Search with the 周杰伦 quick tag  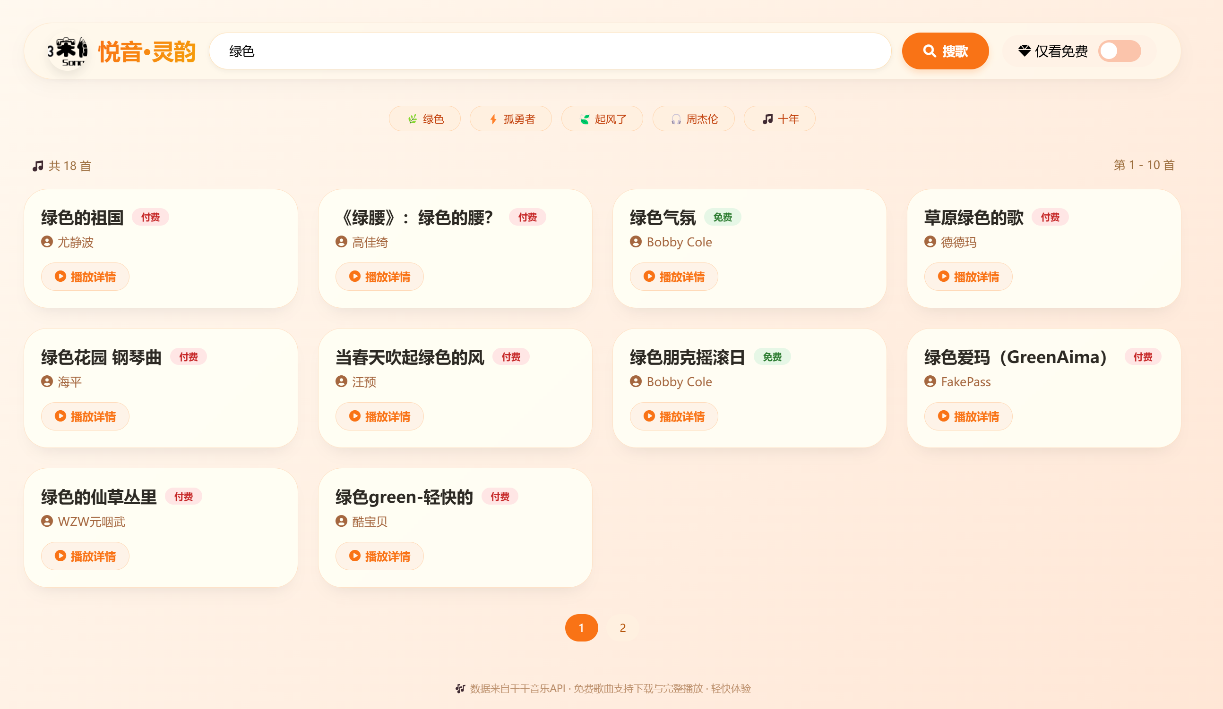694,119
